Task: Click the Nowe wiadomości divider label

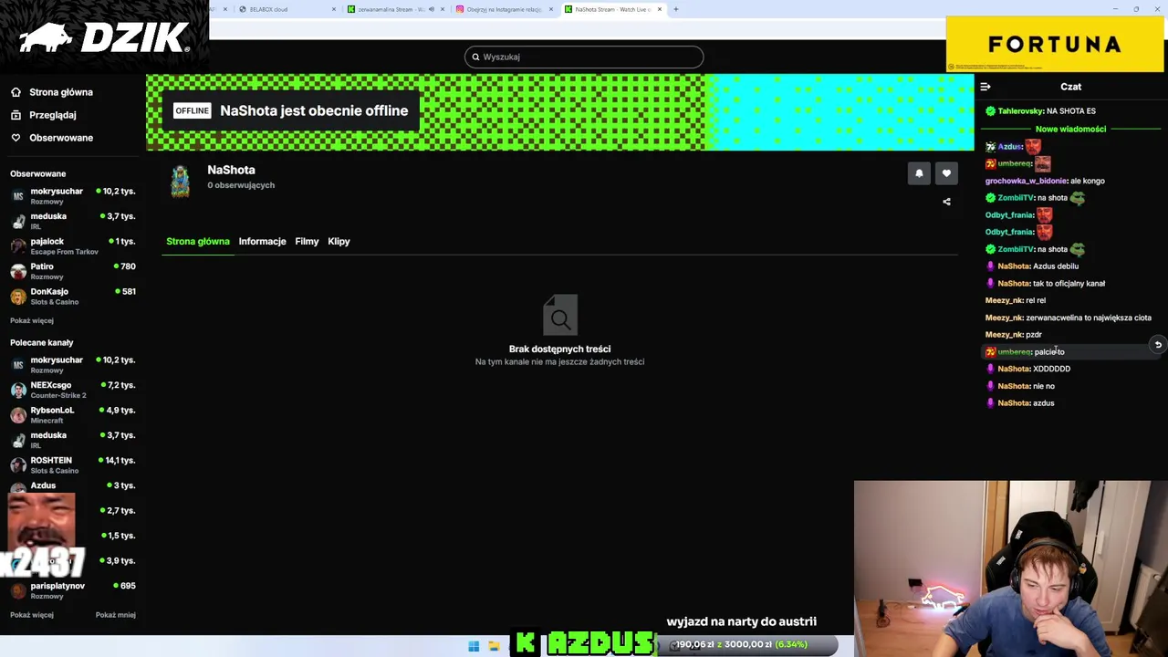Action: pos(1070,129)
